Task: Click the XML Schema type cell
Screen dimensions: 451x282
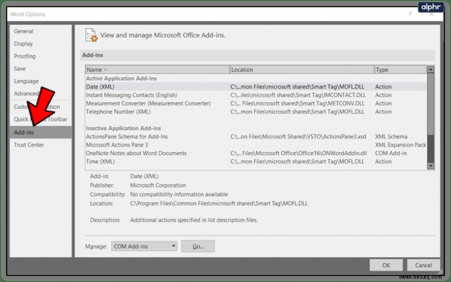Action: click(x=391, y=136)
